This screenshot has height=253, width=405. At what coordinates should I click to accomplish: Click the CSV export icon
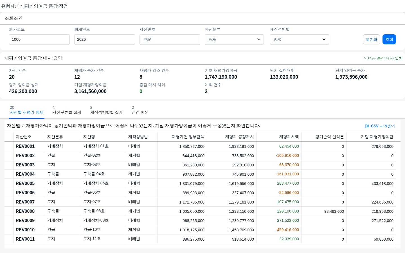tap(367, 126)
